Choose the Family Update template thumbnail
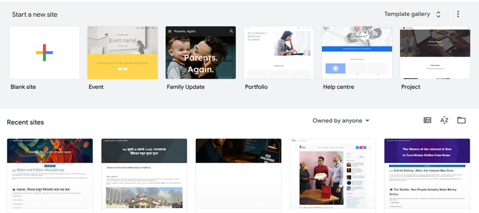479x213 pixels. 201,52
